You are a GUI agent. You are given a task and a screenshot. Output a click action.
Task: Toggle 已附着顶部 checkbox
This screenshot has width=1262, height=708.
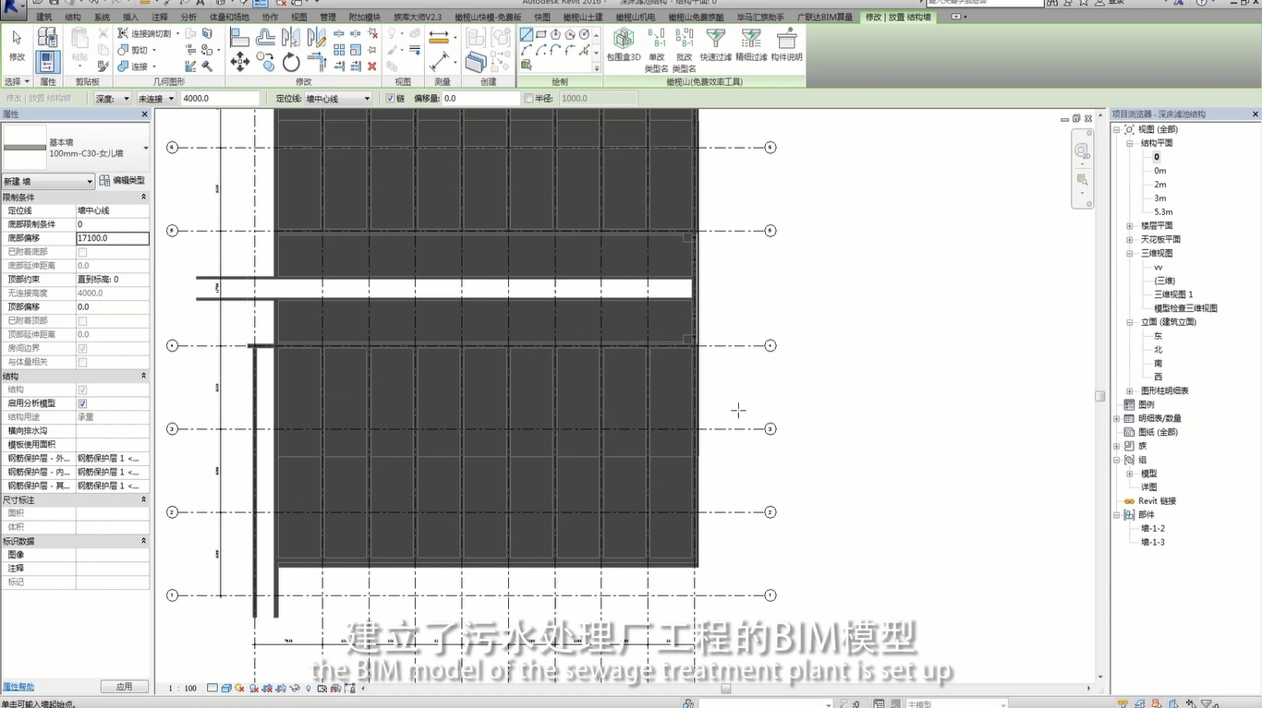[x=82, y=320]
